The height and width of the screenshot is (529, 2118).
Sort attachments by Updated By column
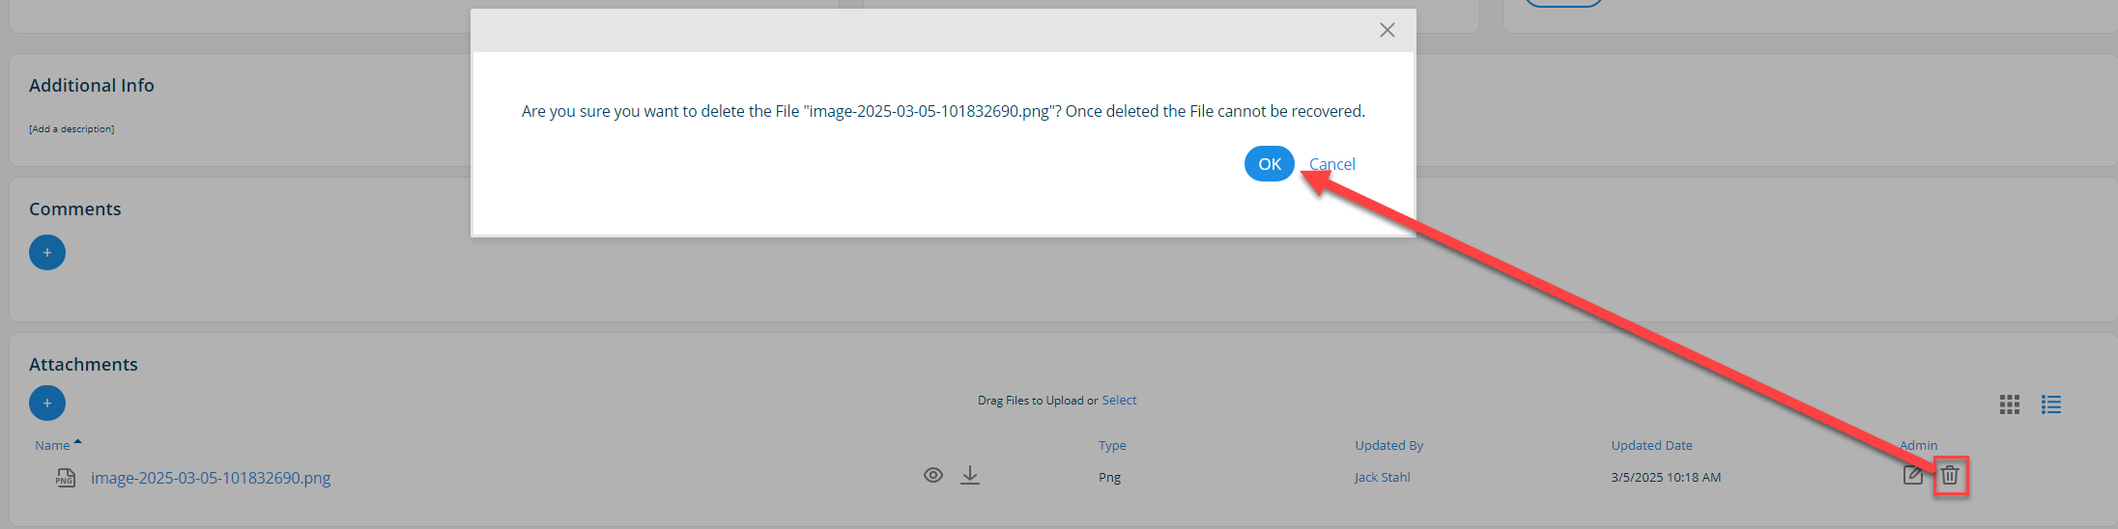pyautogui.click(x=1388, y=445)
